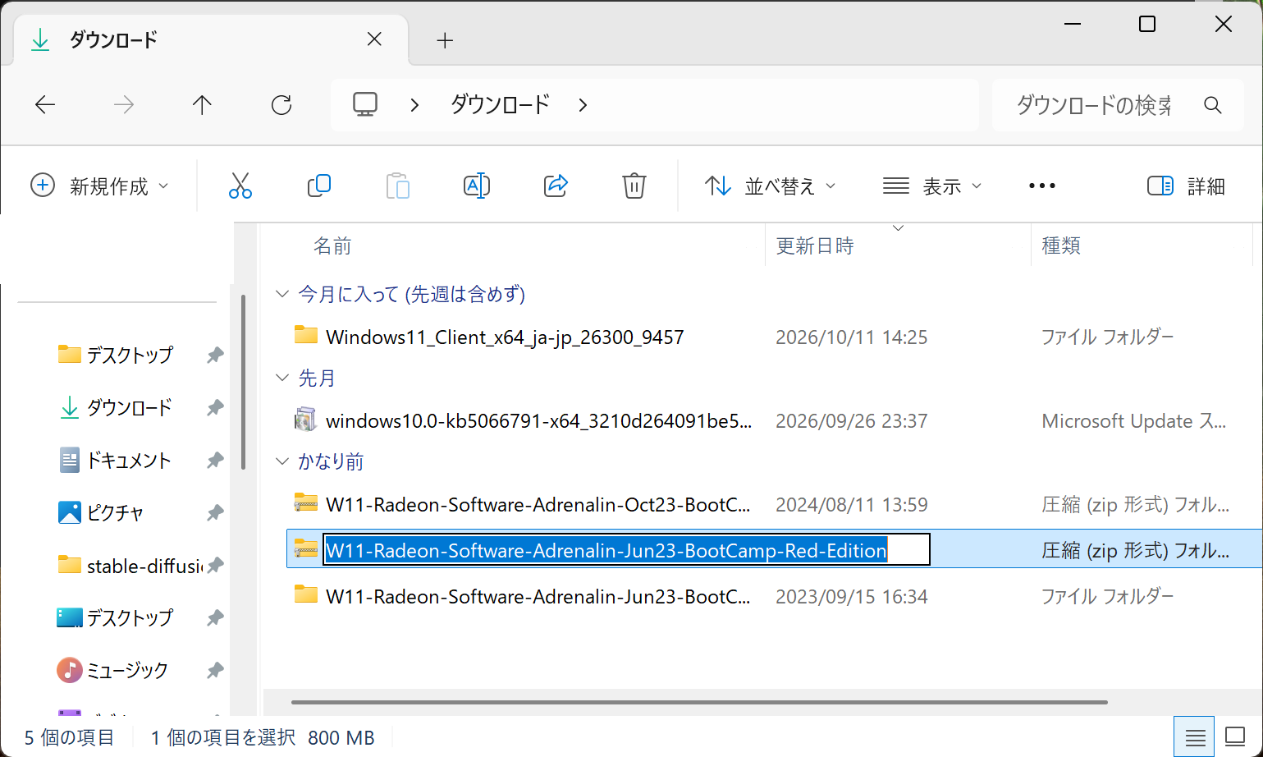Go forward with the right arrow
Image resolution: width=1263 pixels, height=757 pixels.
pyautogui.click(x=124, y=105)
